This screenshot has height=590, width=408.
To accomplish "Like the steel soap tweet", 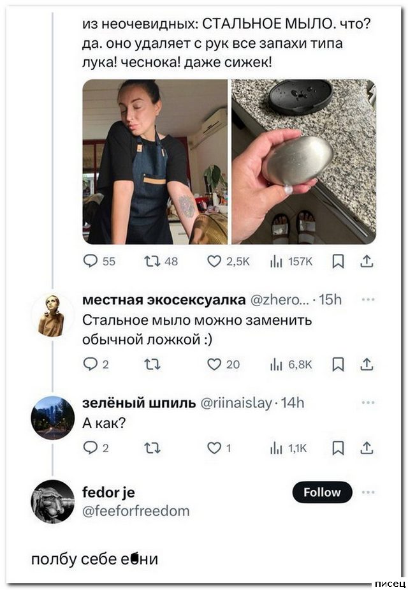I will [x=215, y=260].
